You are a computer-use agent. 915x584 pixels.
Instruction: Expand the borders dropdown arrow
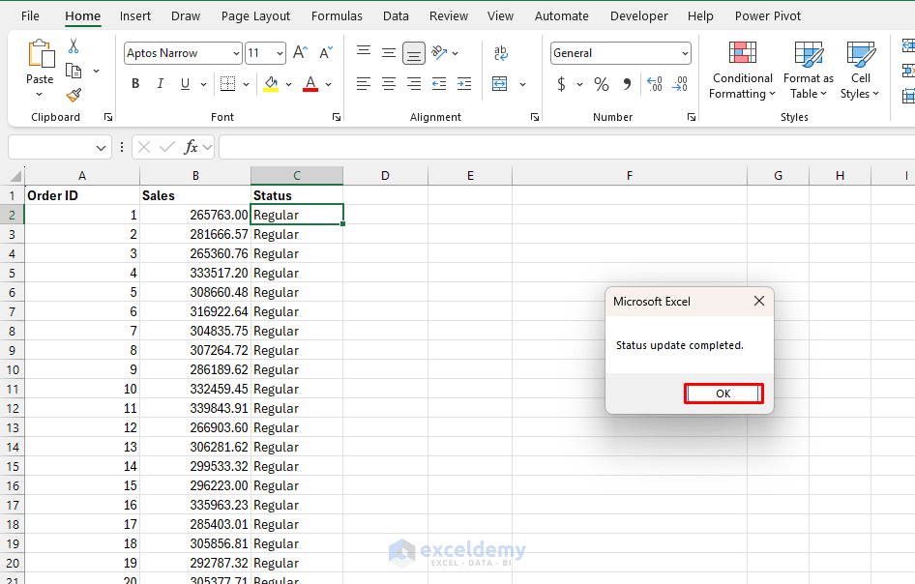point(247,84)
